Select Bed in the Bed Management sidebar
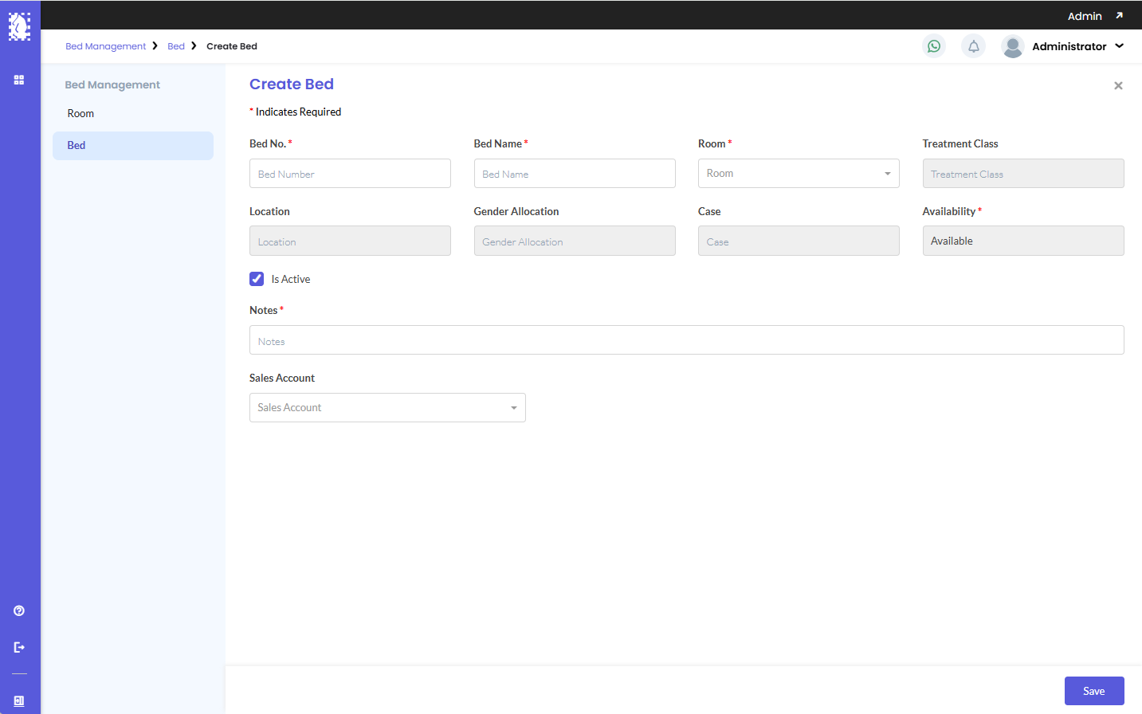Viewport: 1142px width, 714px height. (77, 146)
